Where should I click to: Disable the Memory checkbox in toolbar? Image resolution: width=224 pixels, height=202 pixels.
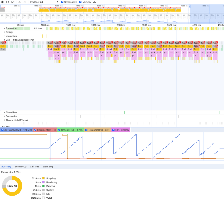(80, 2)
